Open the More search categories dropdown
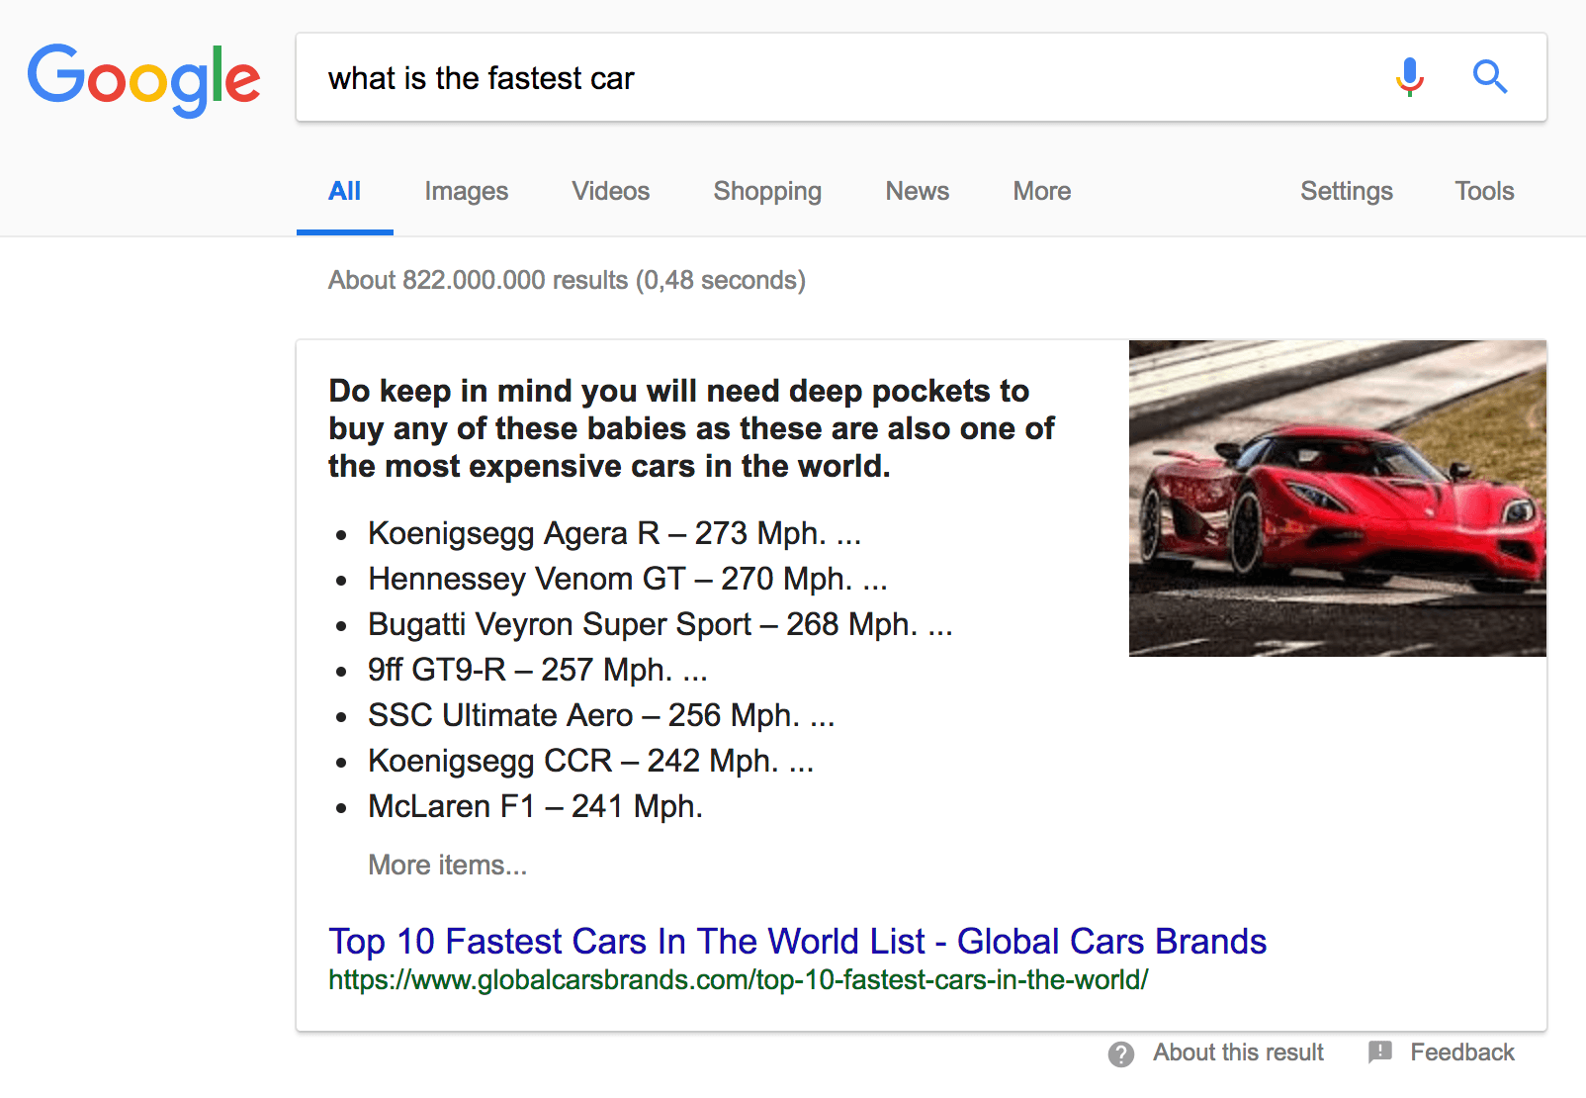Screen dimensions: 1586x1098 click(x=1041, y=191)
